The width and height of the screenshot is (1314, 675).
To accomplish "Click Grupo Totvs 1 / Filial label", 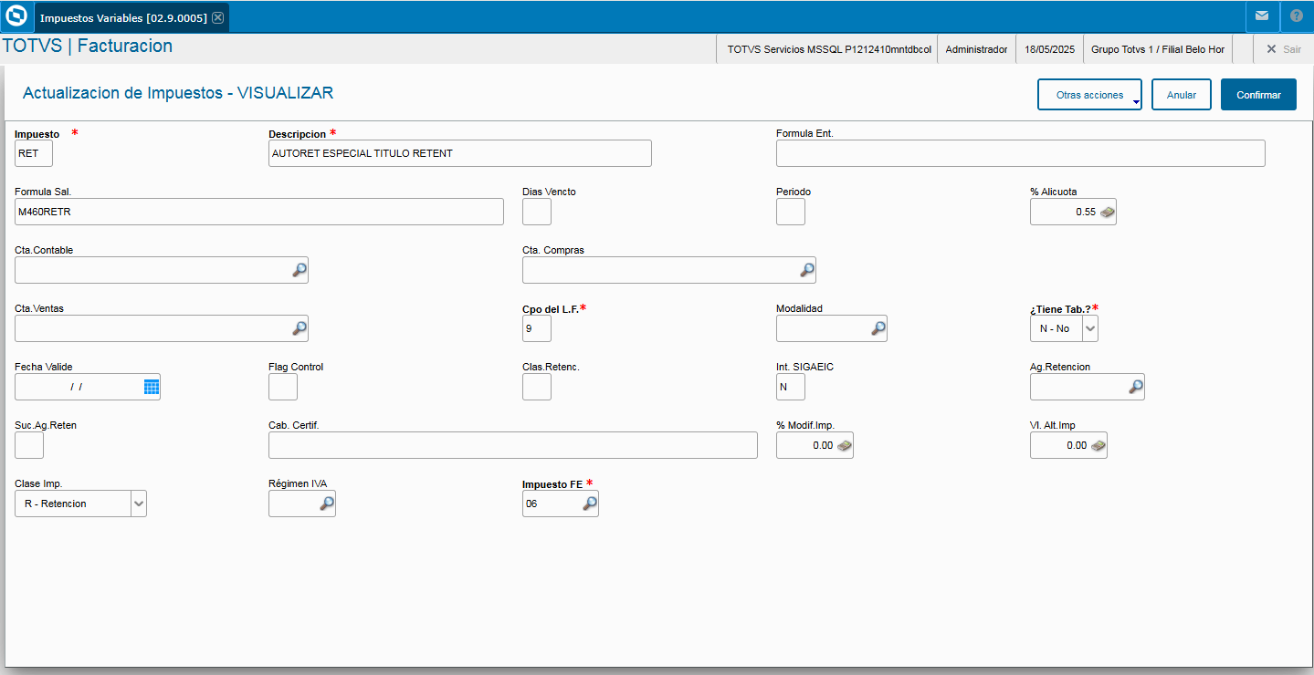I will click(x=1158, y=49).
